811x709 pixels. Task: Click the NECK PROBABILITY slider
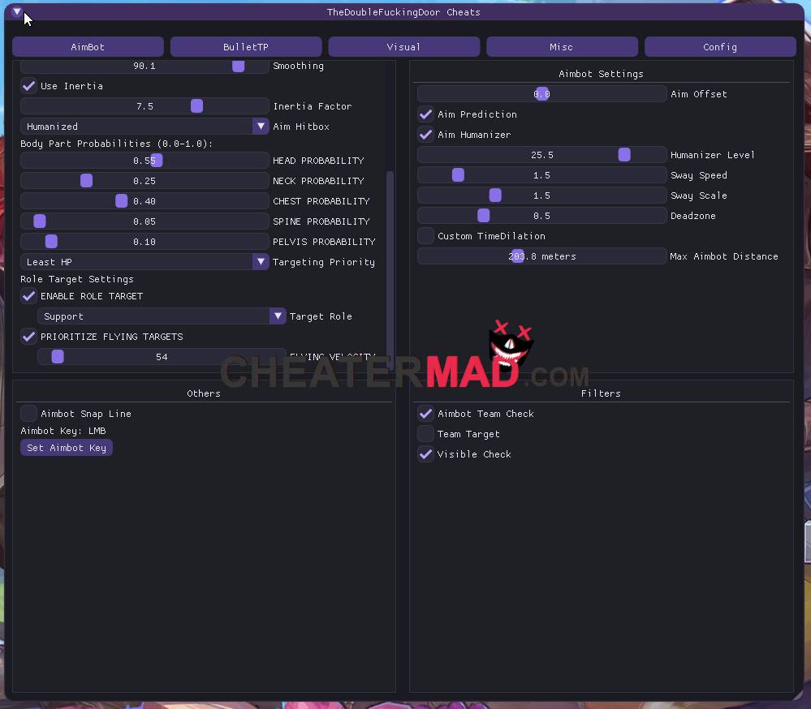click(x=145, y=180)
